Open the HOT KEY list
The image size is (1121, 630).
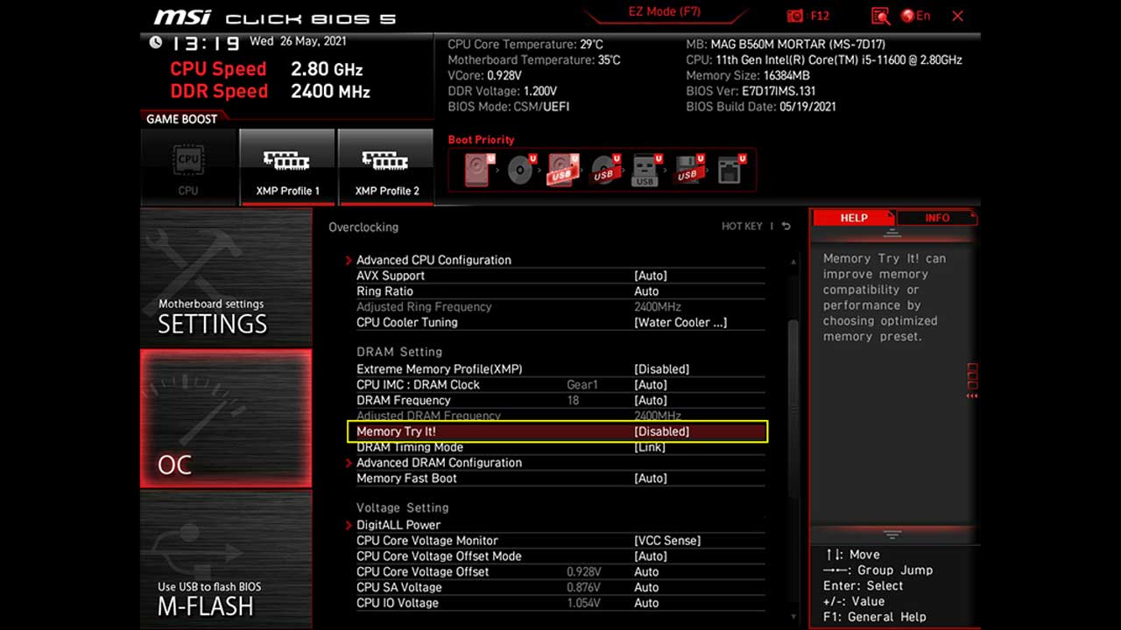pos(742,226)
